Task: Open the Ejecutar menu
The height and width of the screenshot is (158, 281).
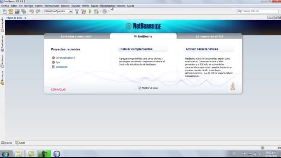Action: pos(65,6)
